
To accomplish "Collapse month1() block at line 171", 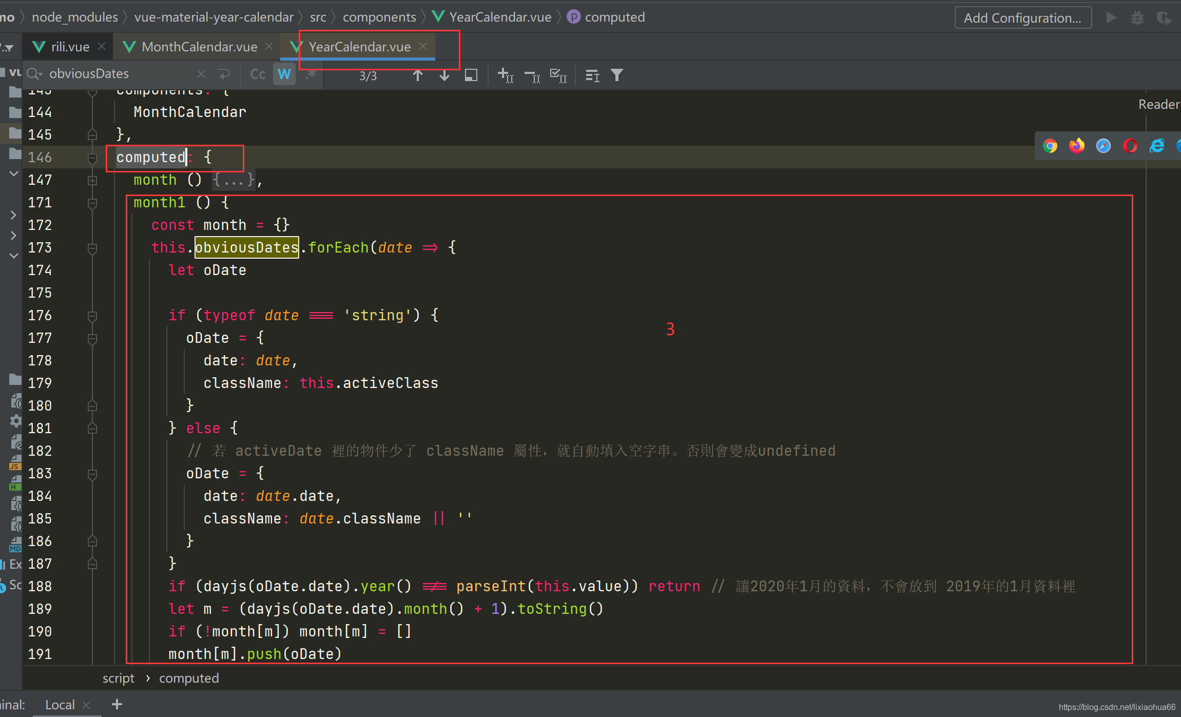I will [x=92, y=203].
